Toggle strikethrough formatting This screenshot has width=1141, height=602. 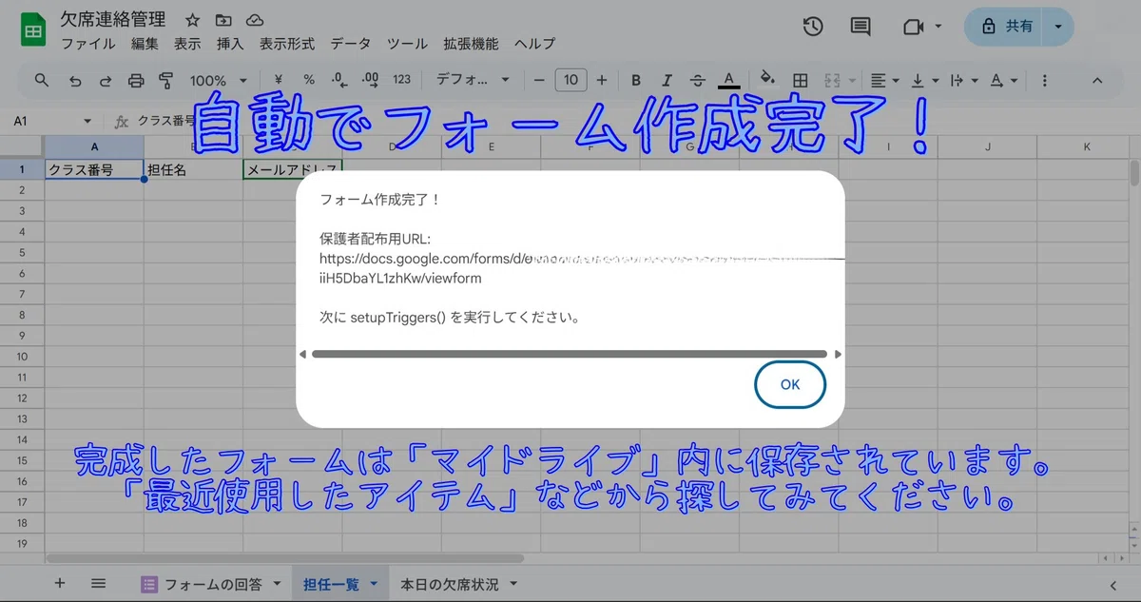click(698, 80)
